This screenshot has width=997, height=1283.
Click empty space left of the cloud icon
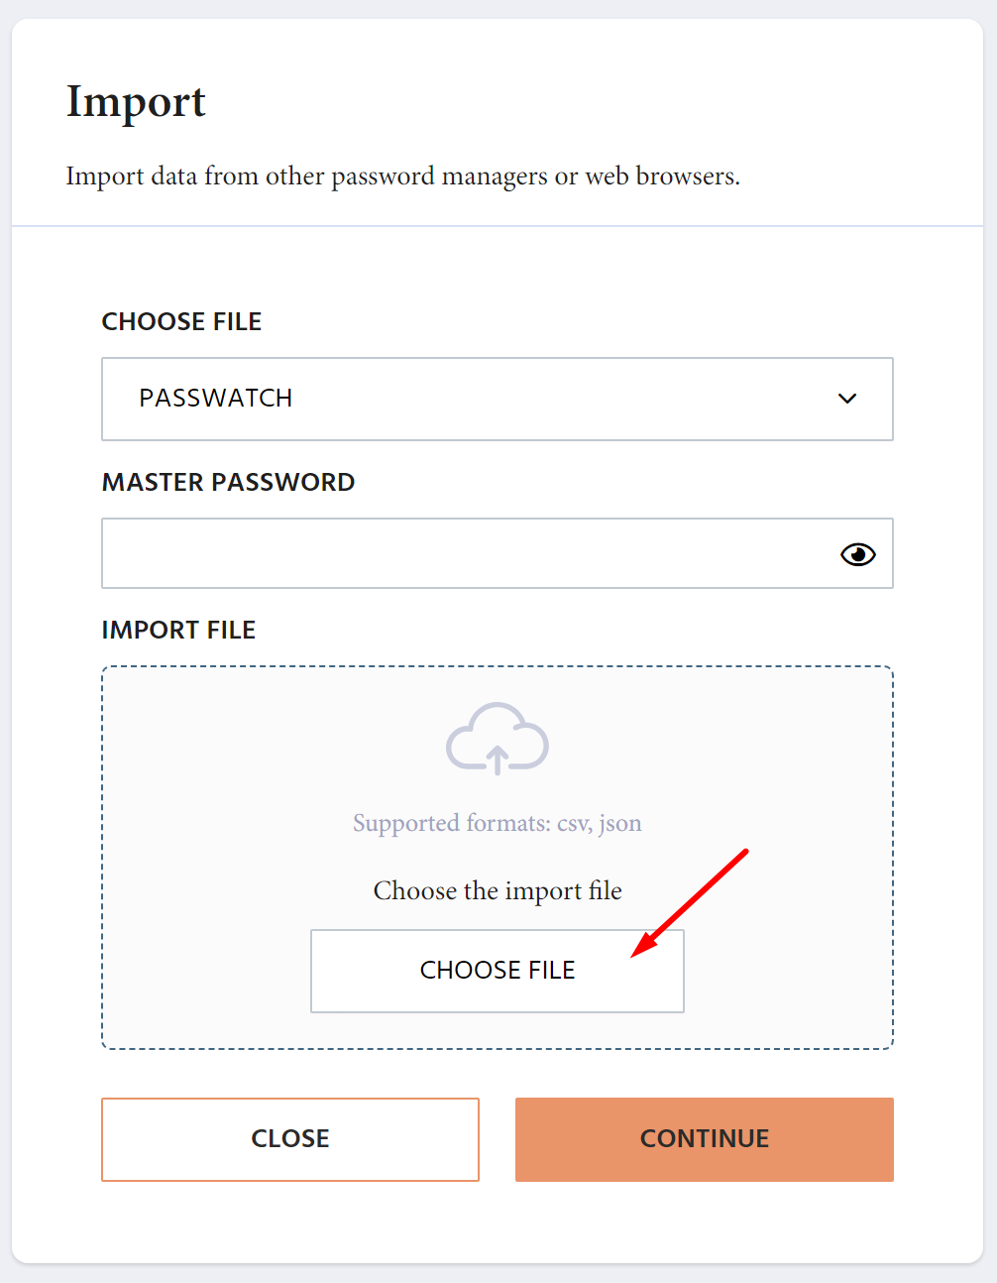tap(277, 739)
